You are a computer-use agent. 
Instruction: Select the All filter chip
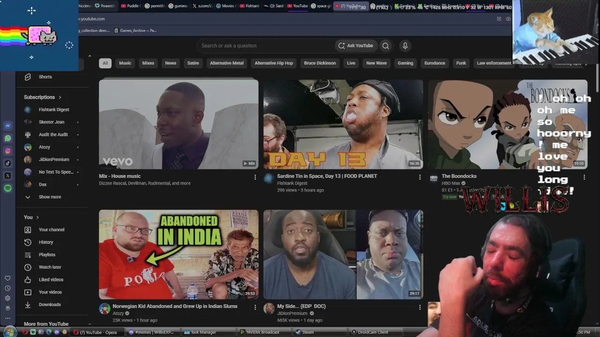(x=105, y=63)
